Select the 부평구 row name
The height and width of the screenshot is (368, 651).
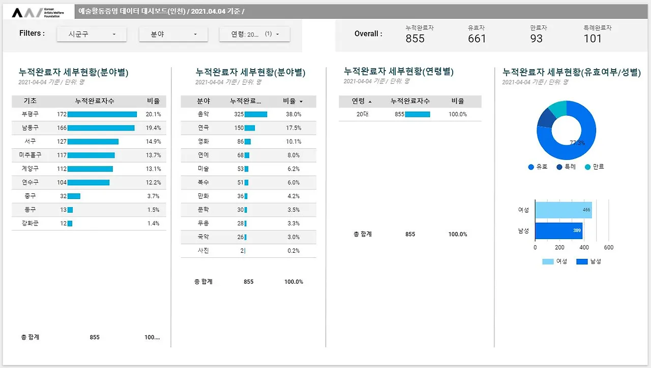pos(30,114)
